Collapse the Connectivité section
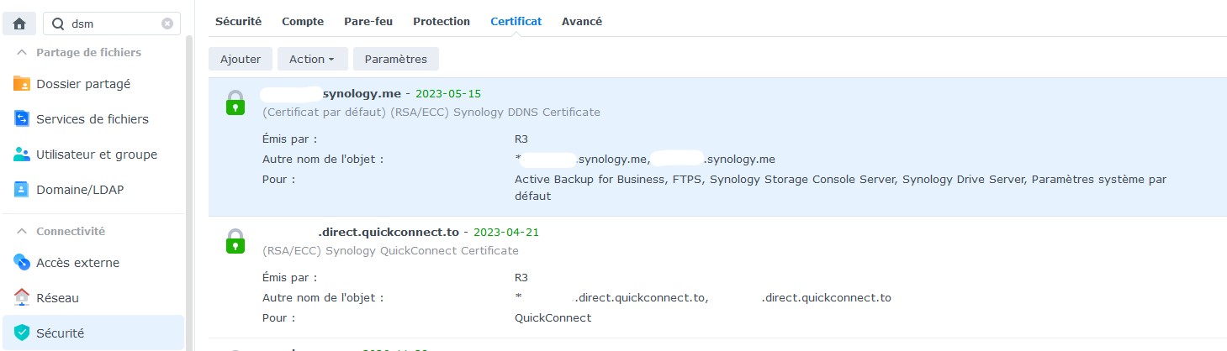1227x351 pixels. coord(22,231)
